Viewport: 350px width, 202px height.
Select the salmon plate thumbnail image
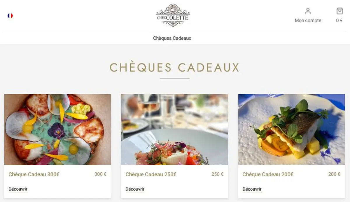(174, 130)
